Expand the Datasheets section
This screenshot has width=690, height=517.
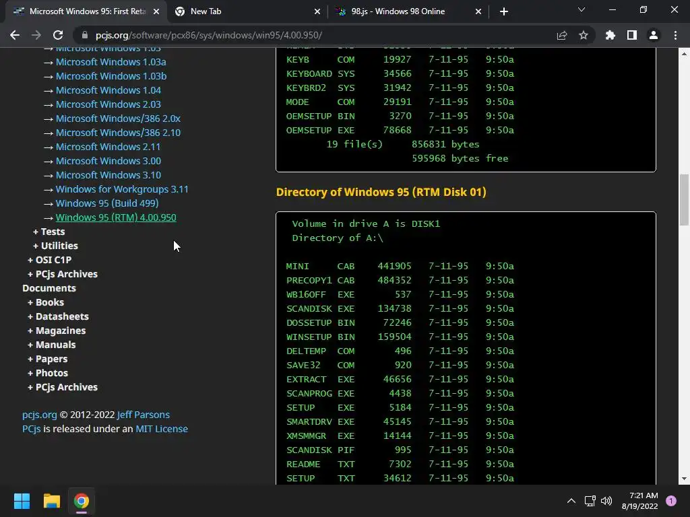(x=58, y=316)
